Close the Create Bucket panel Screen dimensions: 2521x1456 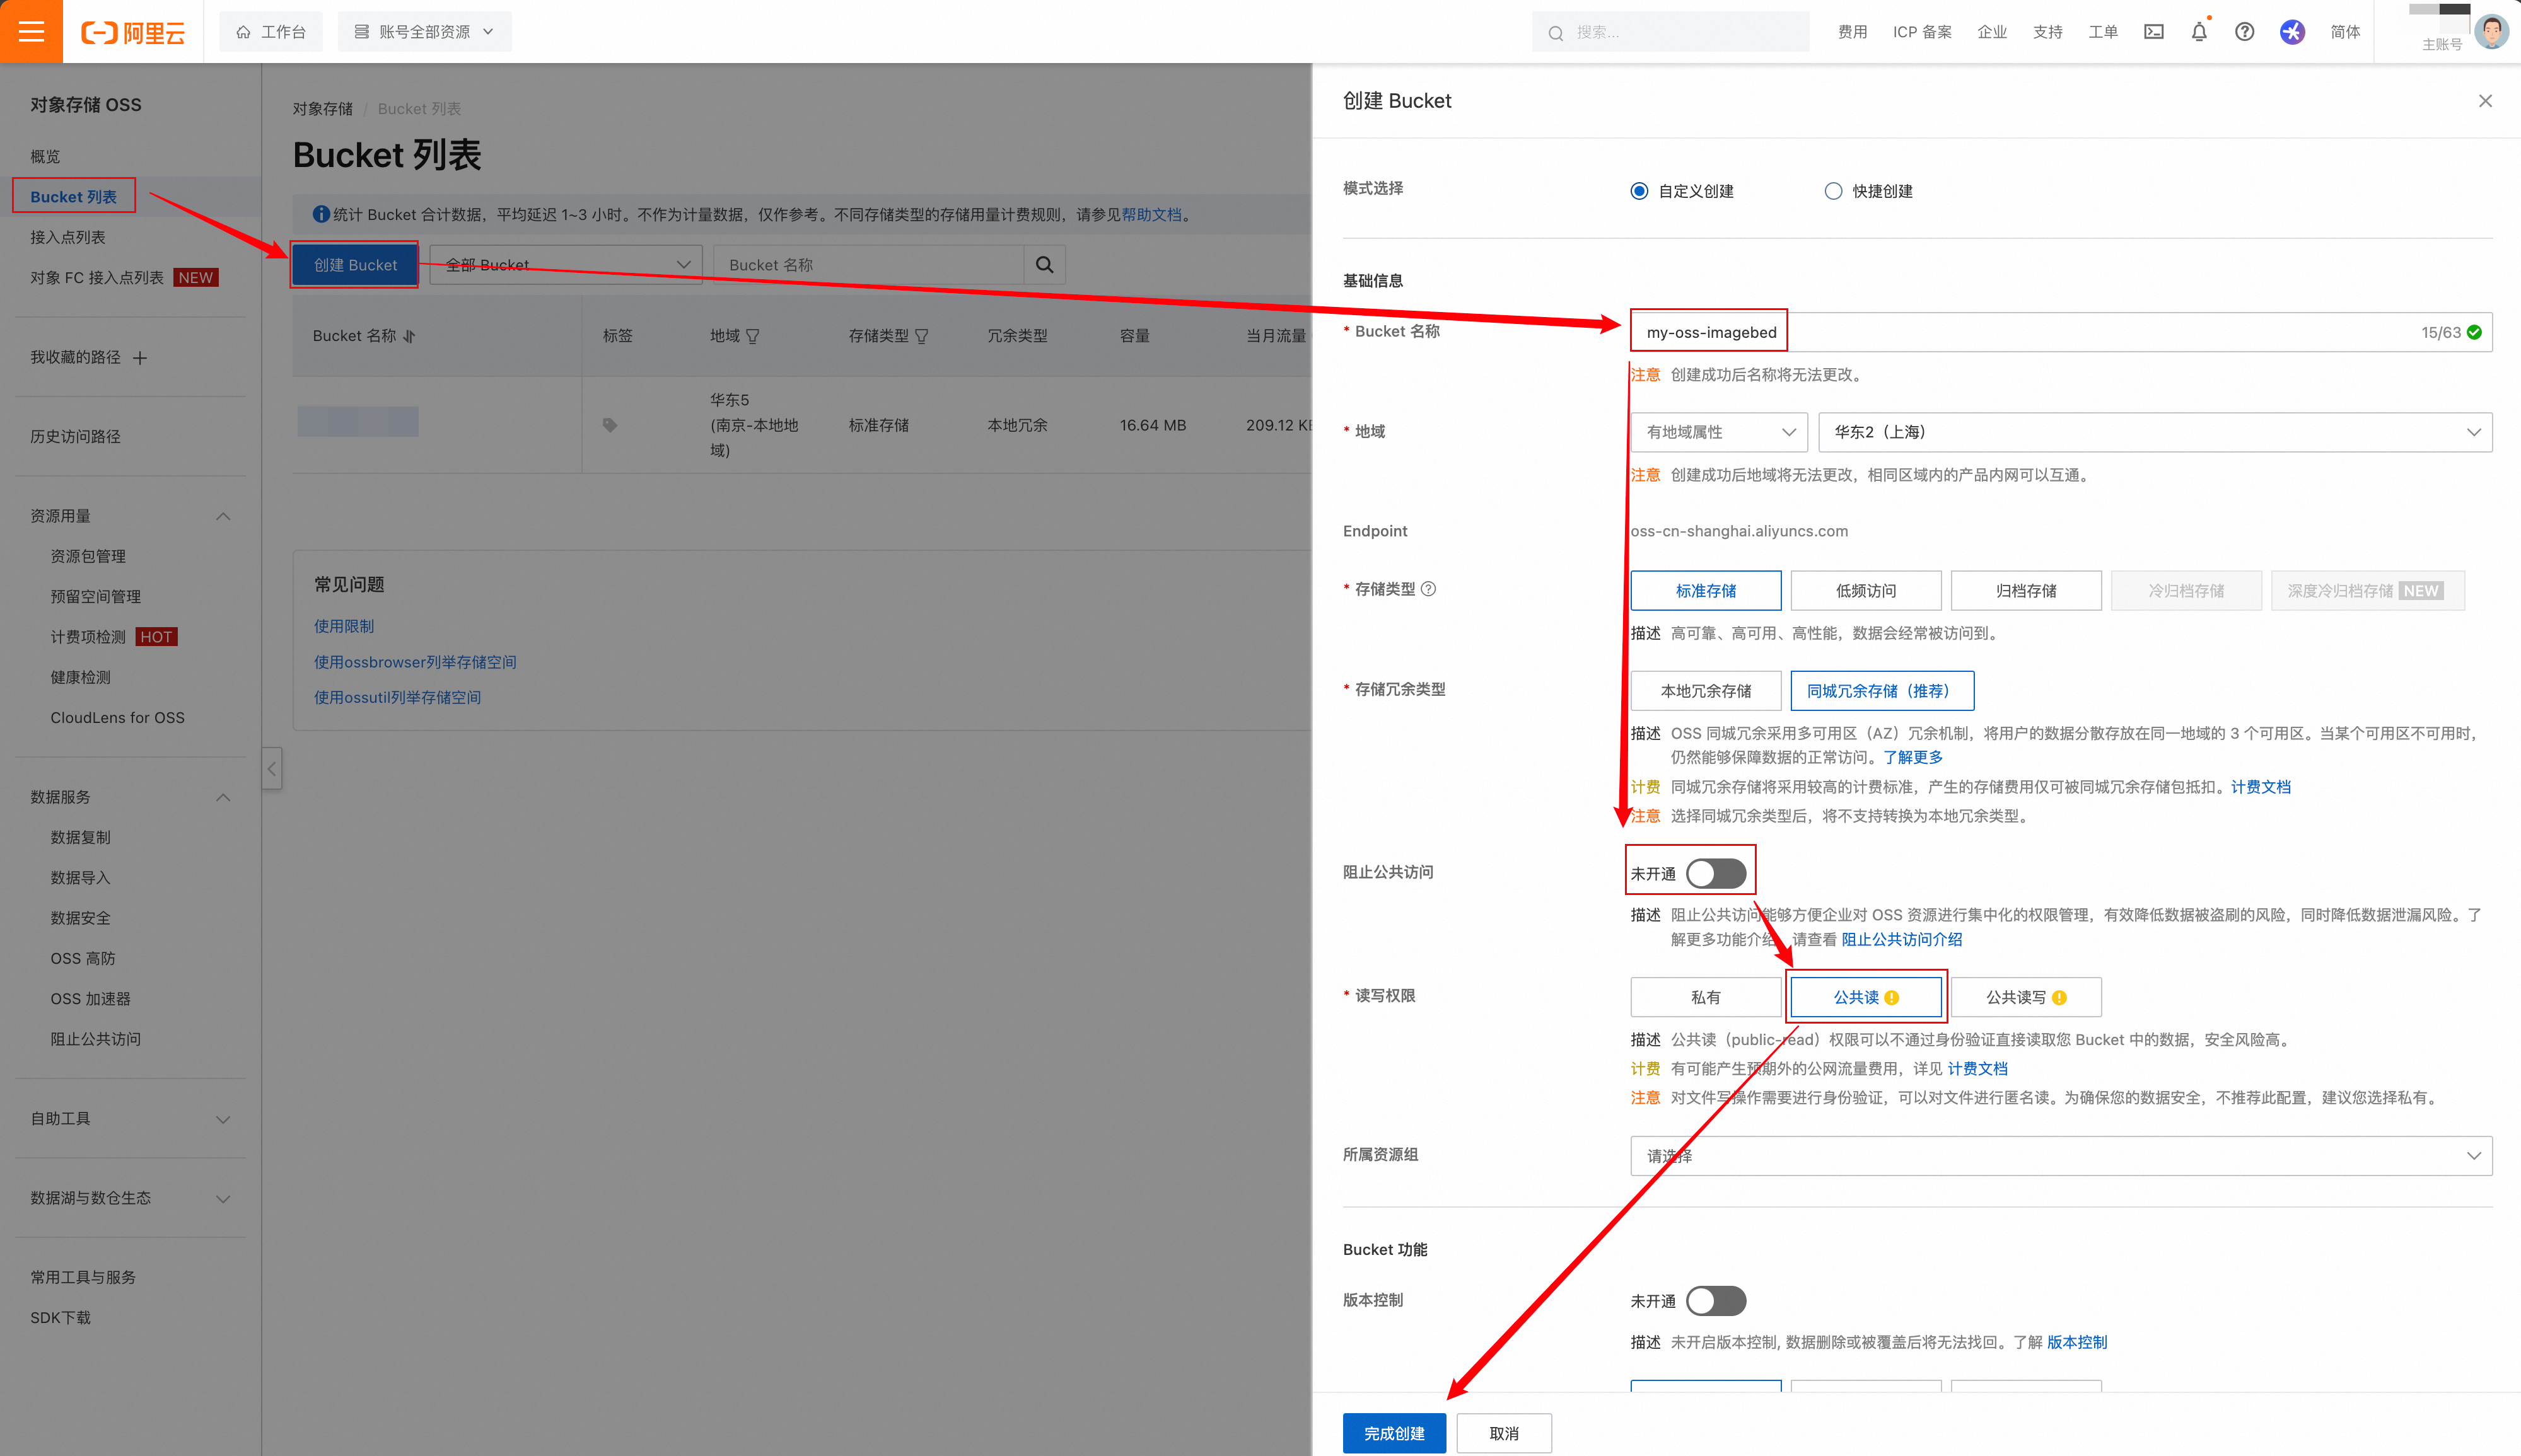[2485, 101]
